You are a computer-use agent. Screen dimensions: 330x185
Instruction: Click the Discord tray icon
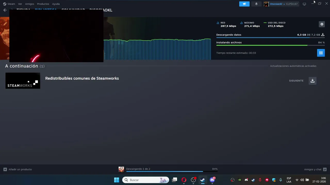[246, 180]
